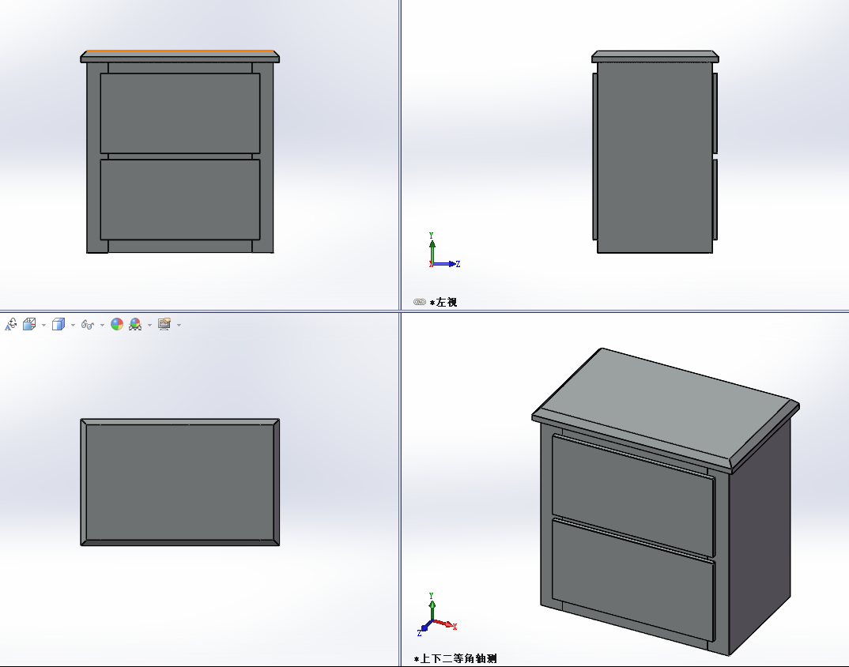Select the upper drawer face in the front view
849x667 pixels.
tap(180, 113)
